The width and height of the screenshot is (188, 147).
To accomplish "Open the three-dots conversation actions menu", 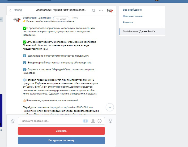I will [x=101, y=10].
